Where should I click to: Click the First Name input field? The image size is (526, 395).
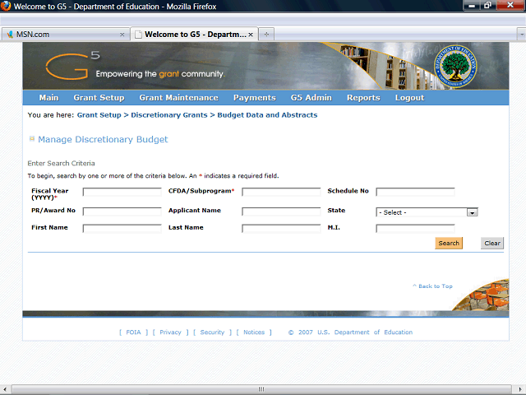click(x=122, y=229)
